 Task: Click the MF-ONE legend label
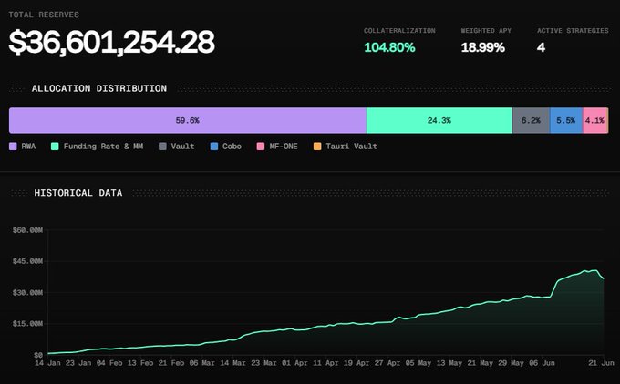point(284,147)
